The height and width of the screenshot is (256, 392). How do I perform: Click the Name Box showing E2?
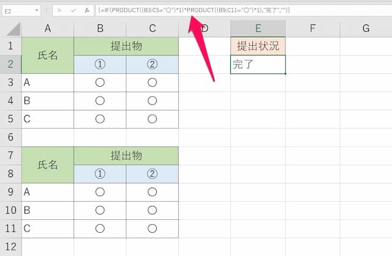[17, 10]
